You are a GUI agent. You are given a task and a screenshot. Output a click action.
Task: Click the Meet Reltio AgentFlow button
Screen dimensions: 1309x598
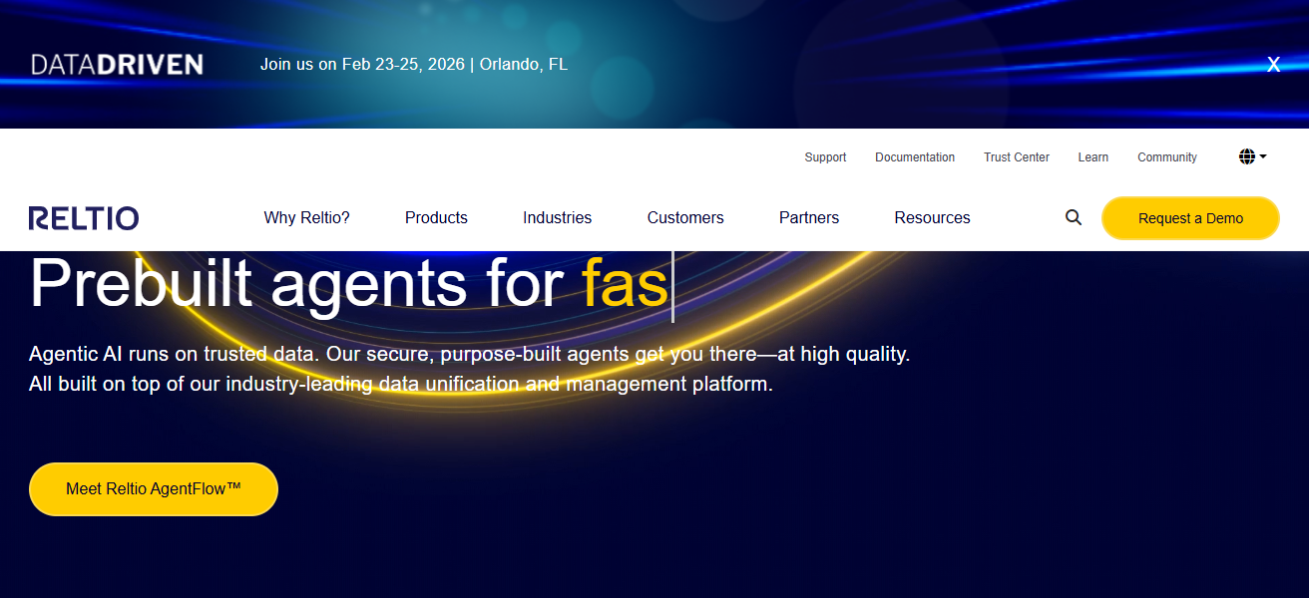(x=154, y=489)
